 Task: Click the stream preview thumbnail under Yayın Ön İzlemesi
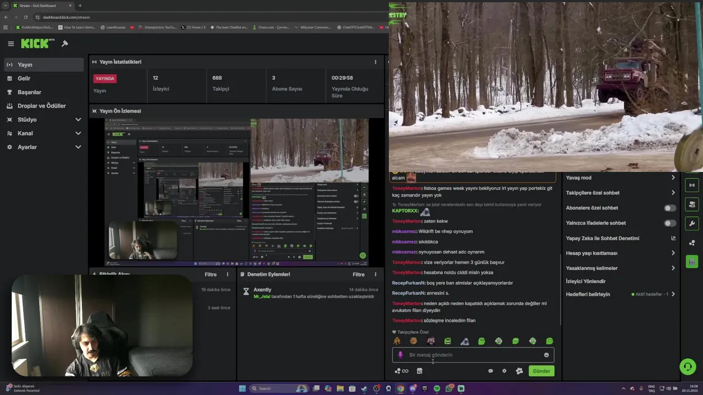237,191
